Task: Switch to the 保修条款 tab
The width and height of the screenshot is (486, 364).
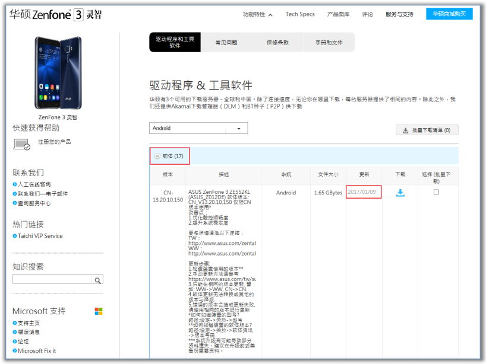Action: (277, 42)
